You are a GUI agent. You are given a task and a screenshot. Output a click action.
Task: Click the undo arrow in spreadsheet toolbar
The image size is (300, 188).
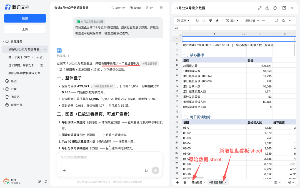click(x=197, y=21)
